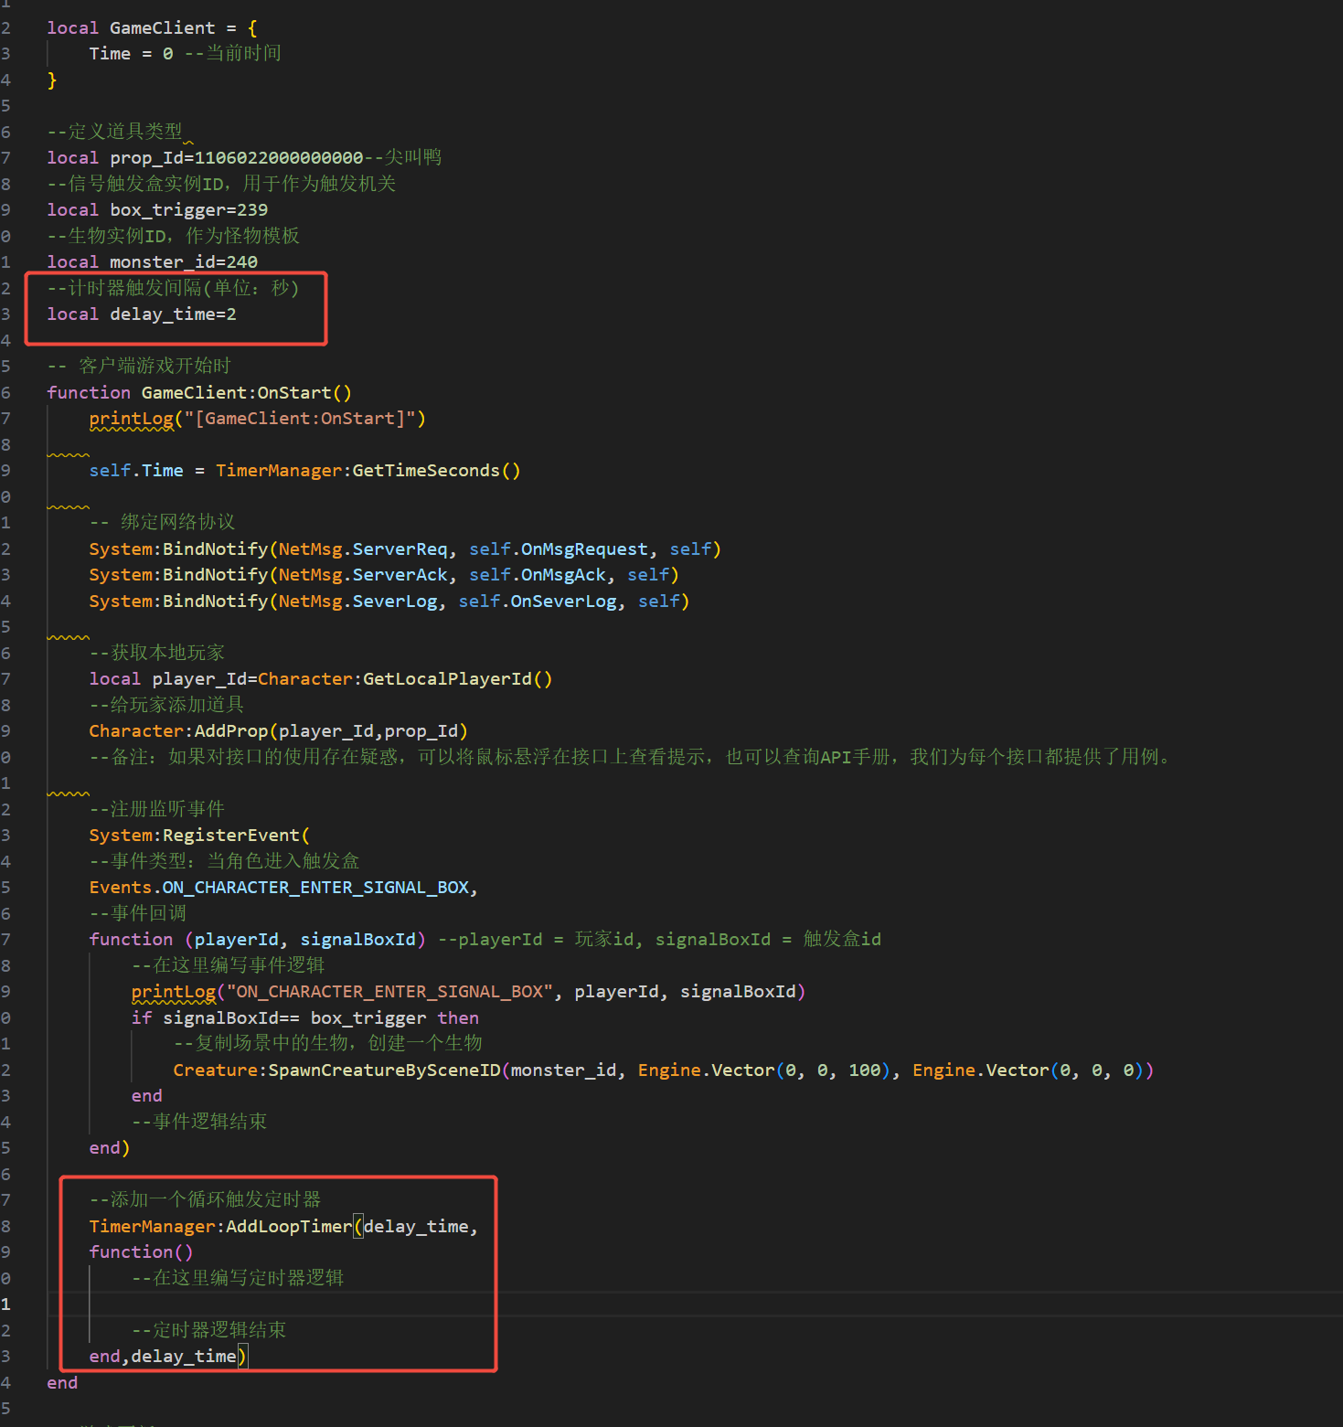Image resolution: width=1343 pixels, height=1427 pixels.
Task: Click NetMsg.ServerReq in BindNotify call
Action: tap(363, 549)
